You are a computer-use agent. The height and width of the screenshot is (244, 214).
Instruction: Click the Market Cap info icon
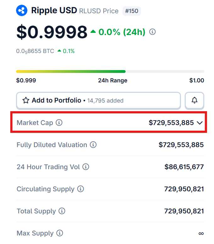point(59,122)
